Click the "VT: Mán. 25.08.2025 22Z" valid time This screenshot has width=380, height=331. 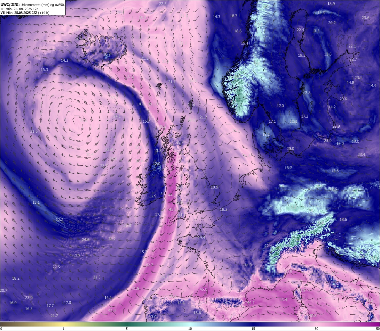tap(19, 13)
